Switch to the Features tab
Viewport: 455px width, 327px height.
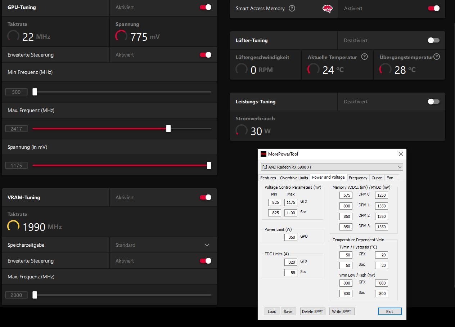click(268, 178)
